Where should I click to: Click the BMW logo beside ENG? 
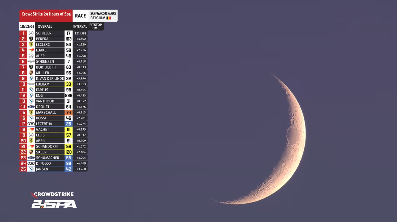[x=31, y=95]
